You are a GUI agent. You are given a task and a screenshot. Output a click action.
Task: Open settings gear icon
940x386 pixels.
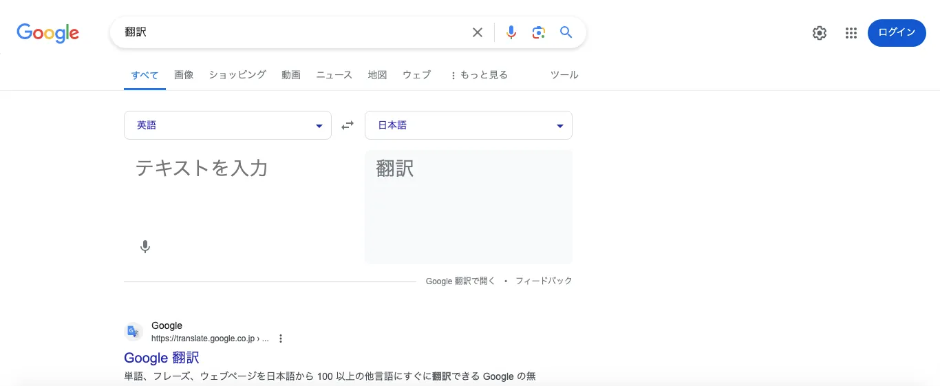819,33
